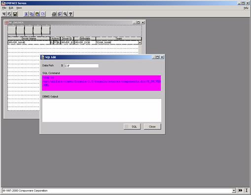The width and height of the screenshot is (251, 195).
Task: Click double-arrow icon in status bar
Action: click(x=240, y=191)
